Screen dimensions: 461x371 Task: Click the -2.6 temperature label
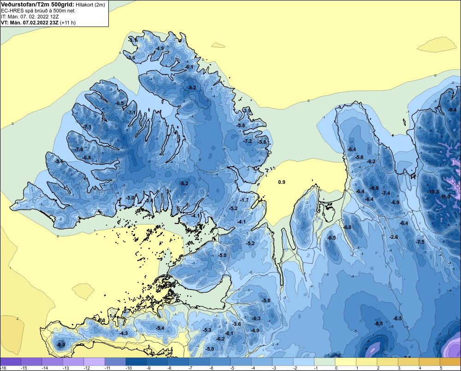[x=394, y=237]
